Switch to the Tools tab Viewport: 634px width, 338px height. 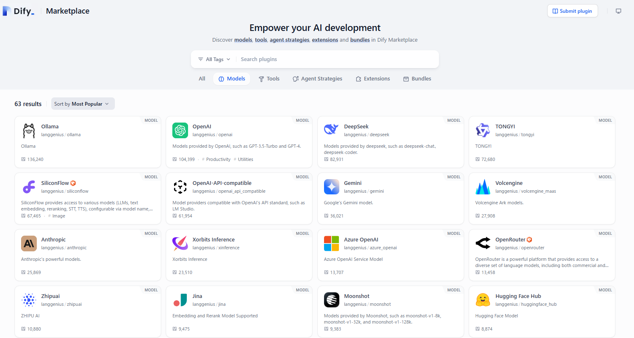tap(269, 79)
